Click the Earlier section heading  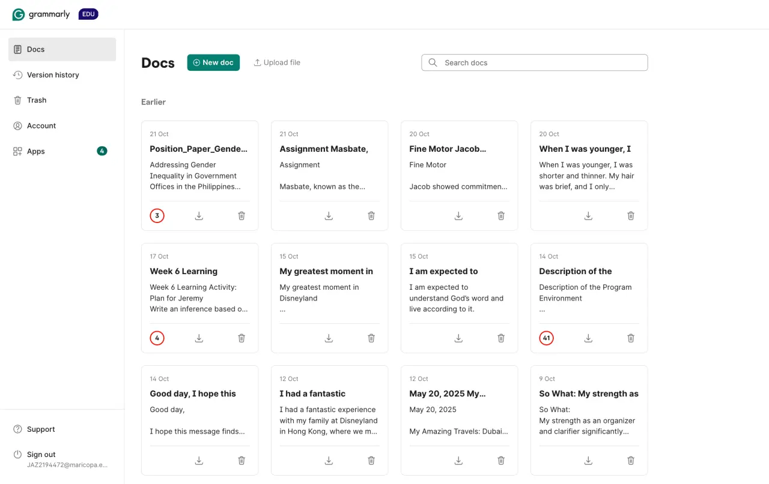[153, 102]
